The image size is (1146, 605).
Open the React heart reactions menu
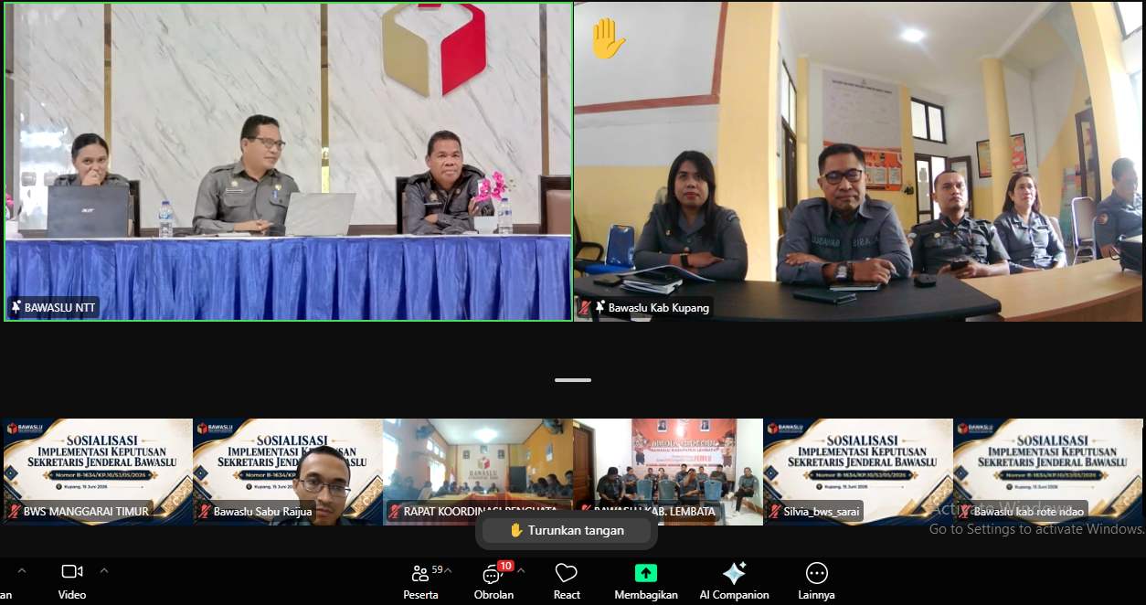[567, 573]
